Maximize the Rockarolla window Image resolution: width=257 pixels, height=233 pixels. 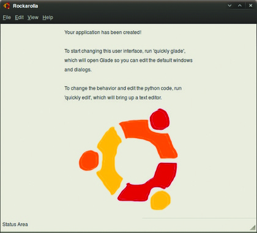point(240,6)
